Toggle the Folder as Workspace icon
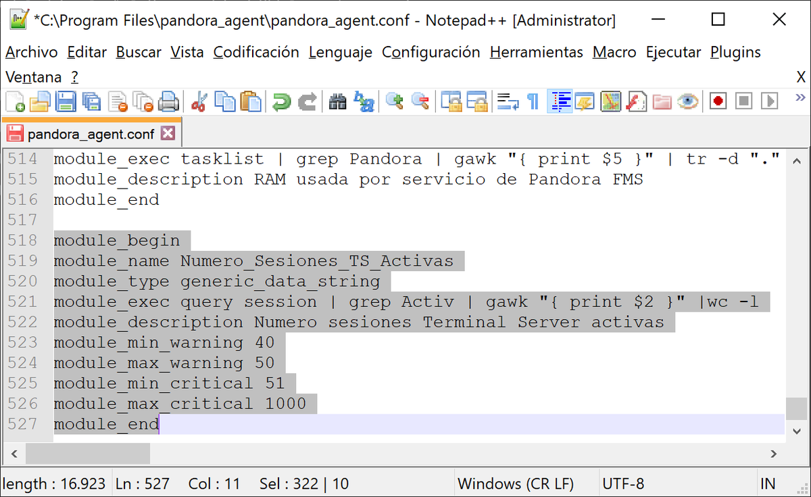The height and width of the screenshot is (497, 811). click(662, 101)
